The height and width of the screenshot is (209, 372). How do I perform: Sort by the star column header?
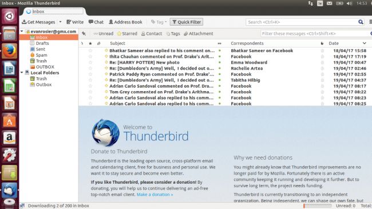coord(90,44)
